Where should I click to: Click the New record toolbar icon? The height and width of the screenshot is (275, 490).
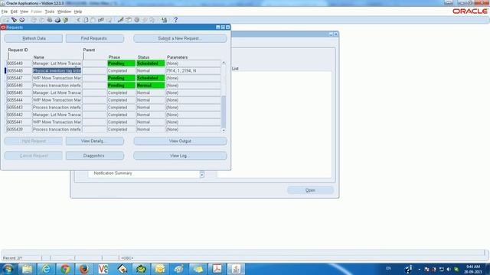pyautogui.click(x=6, y=20)
